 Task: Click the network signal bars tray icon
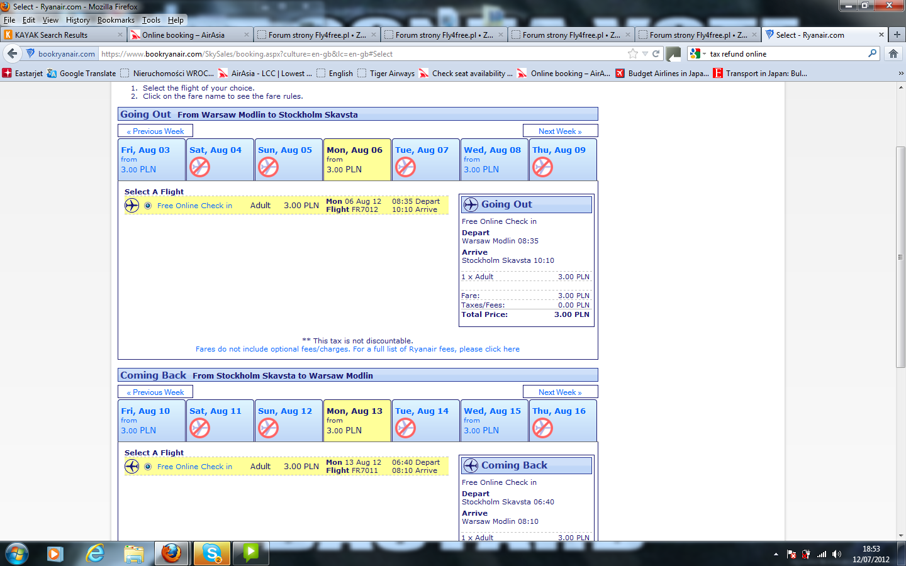(x=822, y=554)
